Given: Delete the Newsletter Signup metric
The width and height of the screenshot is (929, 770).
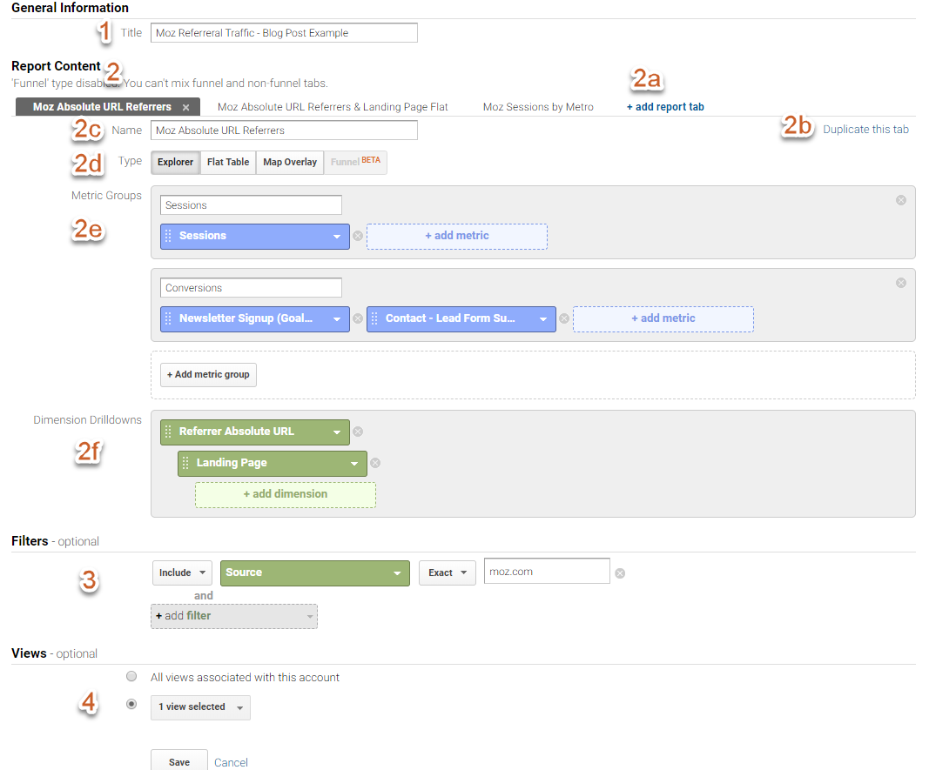Looking at the screenshot, I should point(358,318).
